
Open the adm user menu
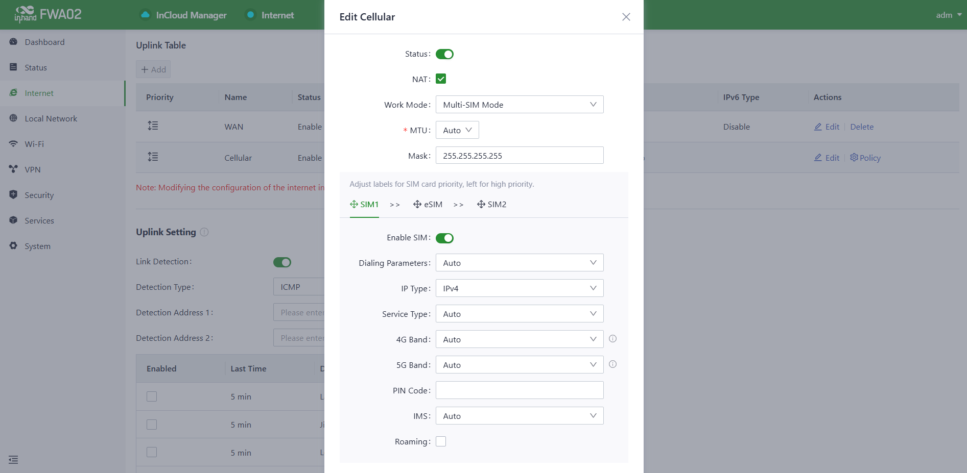[x=949, y=15]
